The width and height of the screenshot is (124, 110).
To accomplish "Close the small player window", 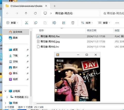I will coord(96,55).
